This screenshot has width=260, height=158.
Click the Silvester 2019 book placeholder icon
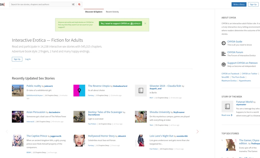tap(141, 91)
